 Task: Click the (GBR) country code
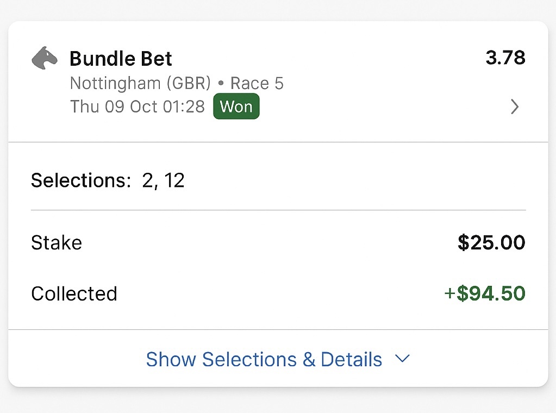(187, 83)
